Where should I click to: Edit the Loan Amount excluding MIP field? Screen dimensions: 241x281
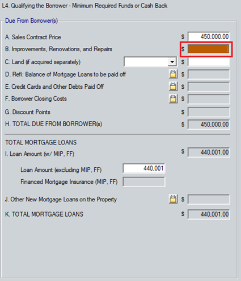click(144, 168)
